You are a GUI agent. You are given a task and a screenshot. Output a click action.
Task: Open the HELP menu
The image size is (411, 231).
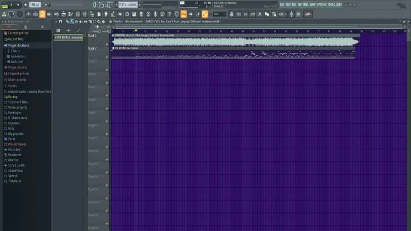[339, 5]
